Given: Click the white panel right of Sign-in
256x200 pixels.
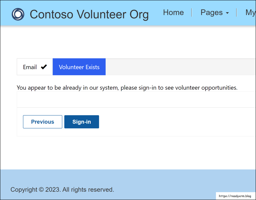Looking at the screenshot, I should tap(175, 122).
